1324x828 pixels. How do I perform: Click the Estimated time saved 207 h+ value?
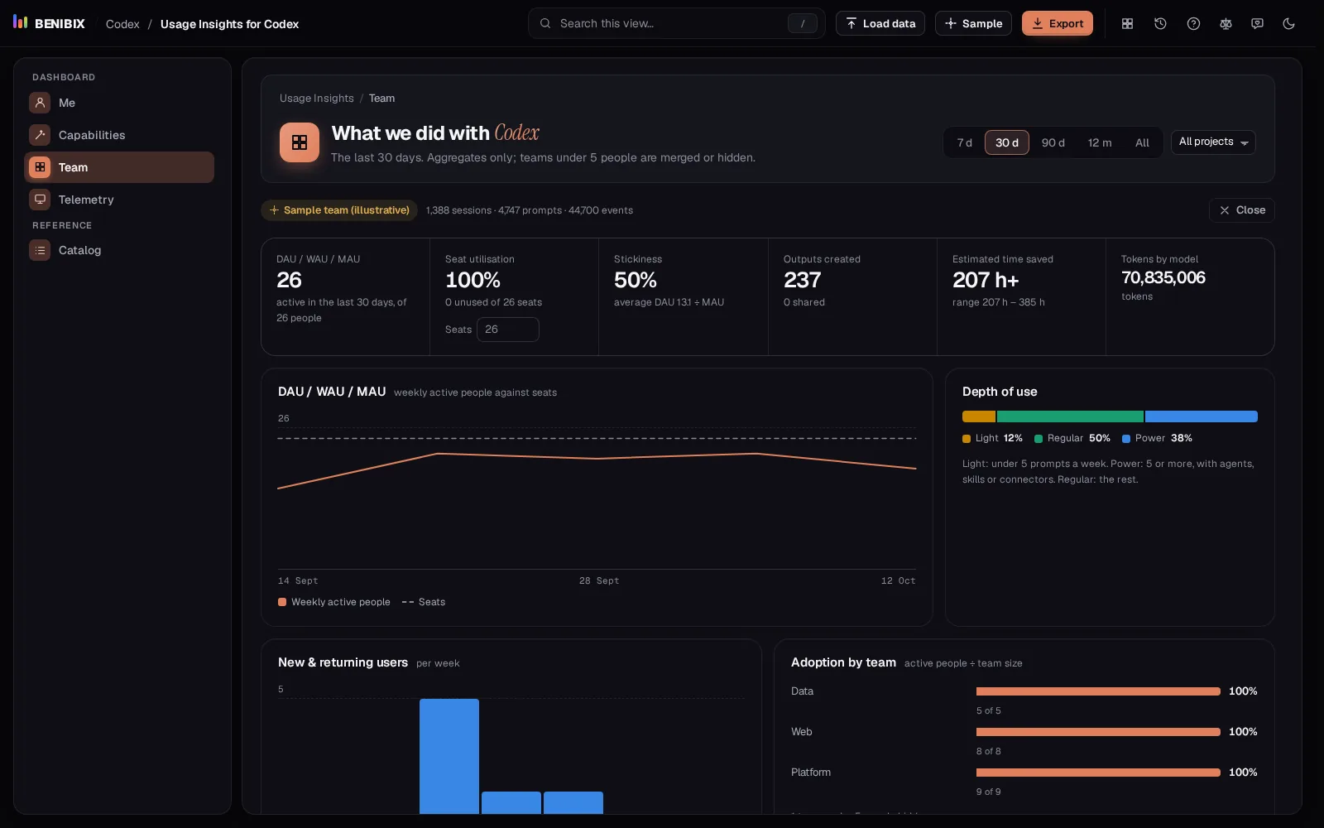986,280
